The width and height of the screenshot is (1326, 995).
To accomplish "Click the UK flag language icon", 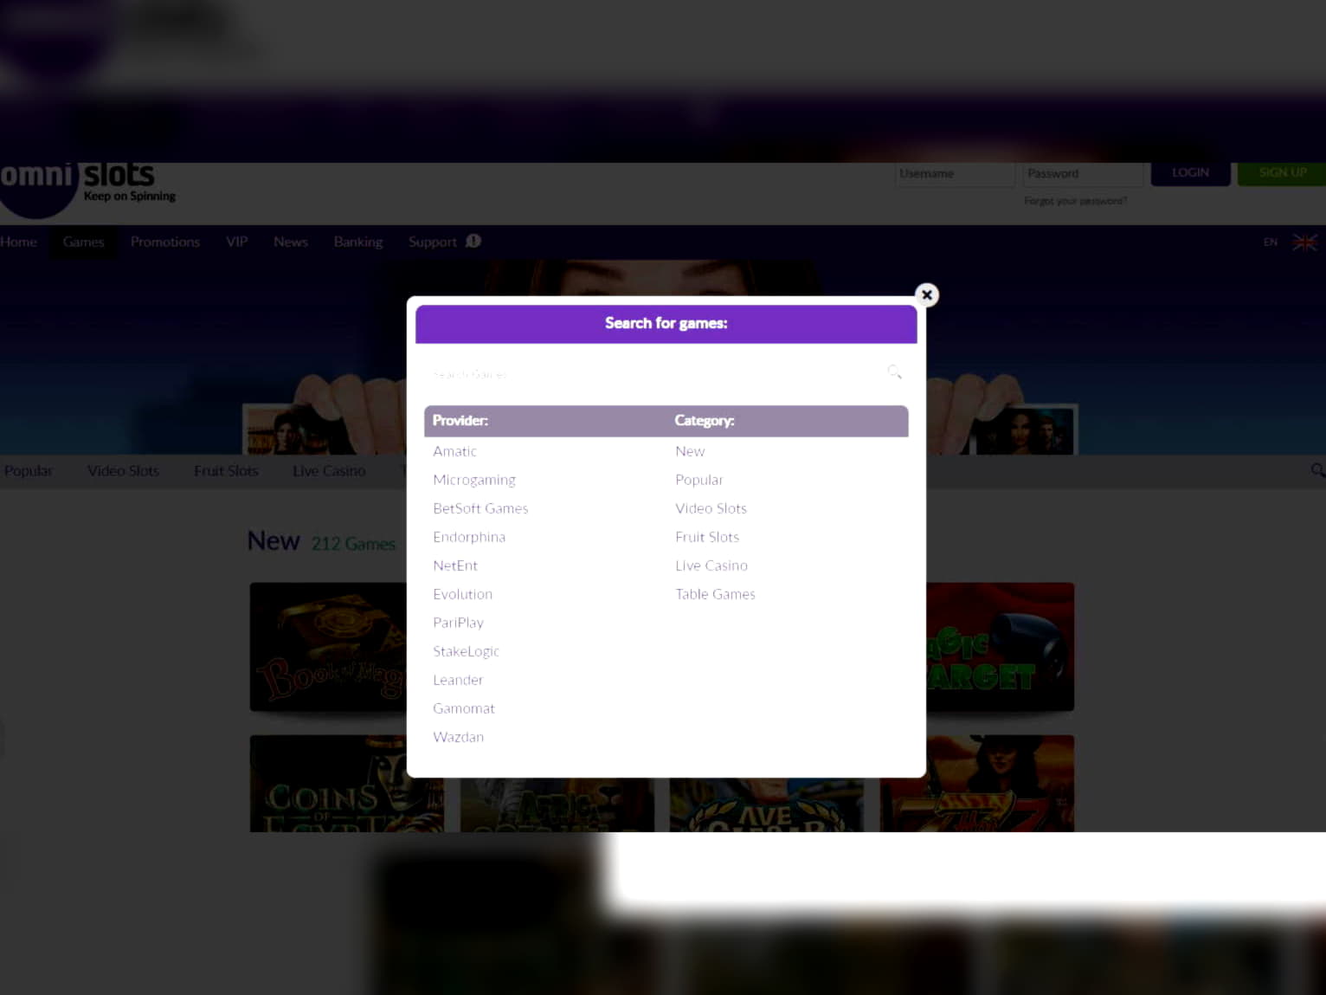I will pos(1304,242).
